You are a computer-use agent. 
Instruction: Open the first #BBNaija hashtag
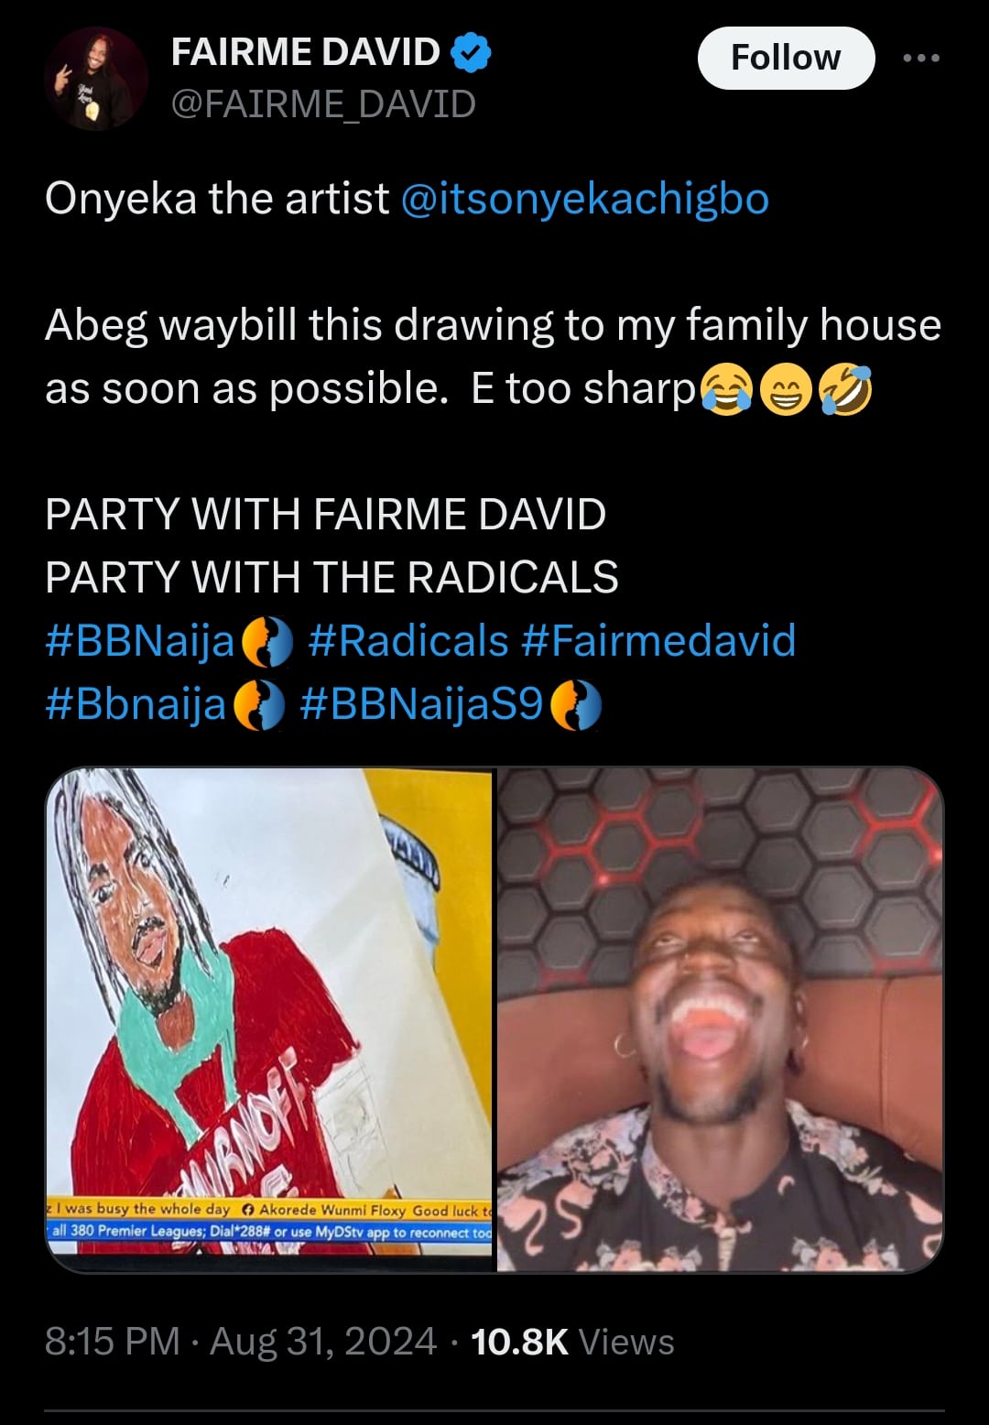point(140,640)
